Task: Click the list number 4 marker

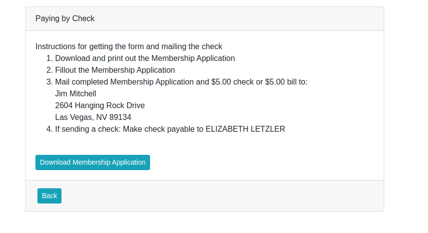Action: 49,129
